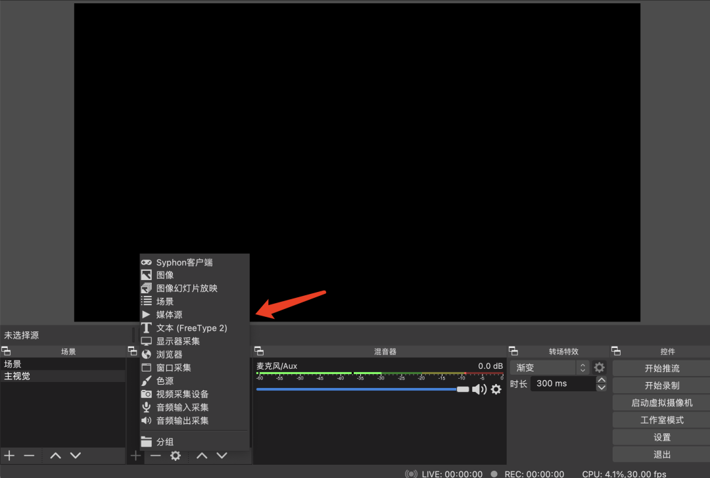
Task: Move 主视觉 scene up with the up-arrow icon
Action: pyautogui.click(x=55, y=455)
